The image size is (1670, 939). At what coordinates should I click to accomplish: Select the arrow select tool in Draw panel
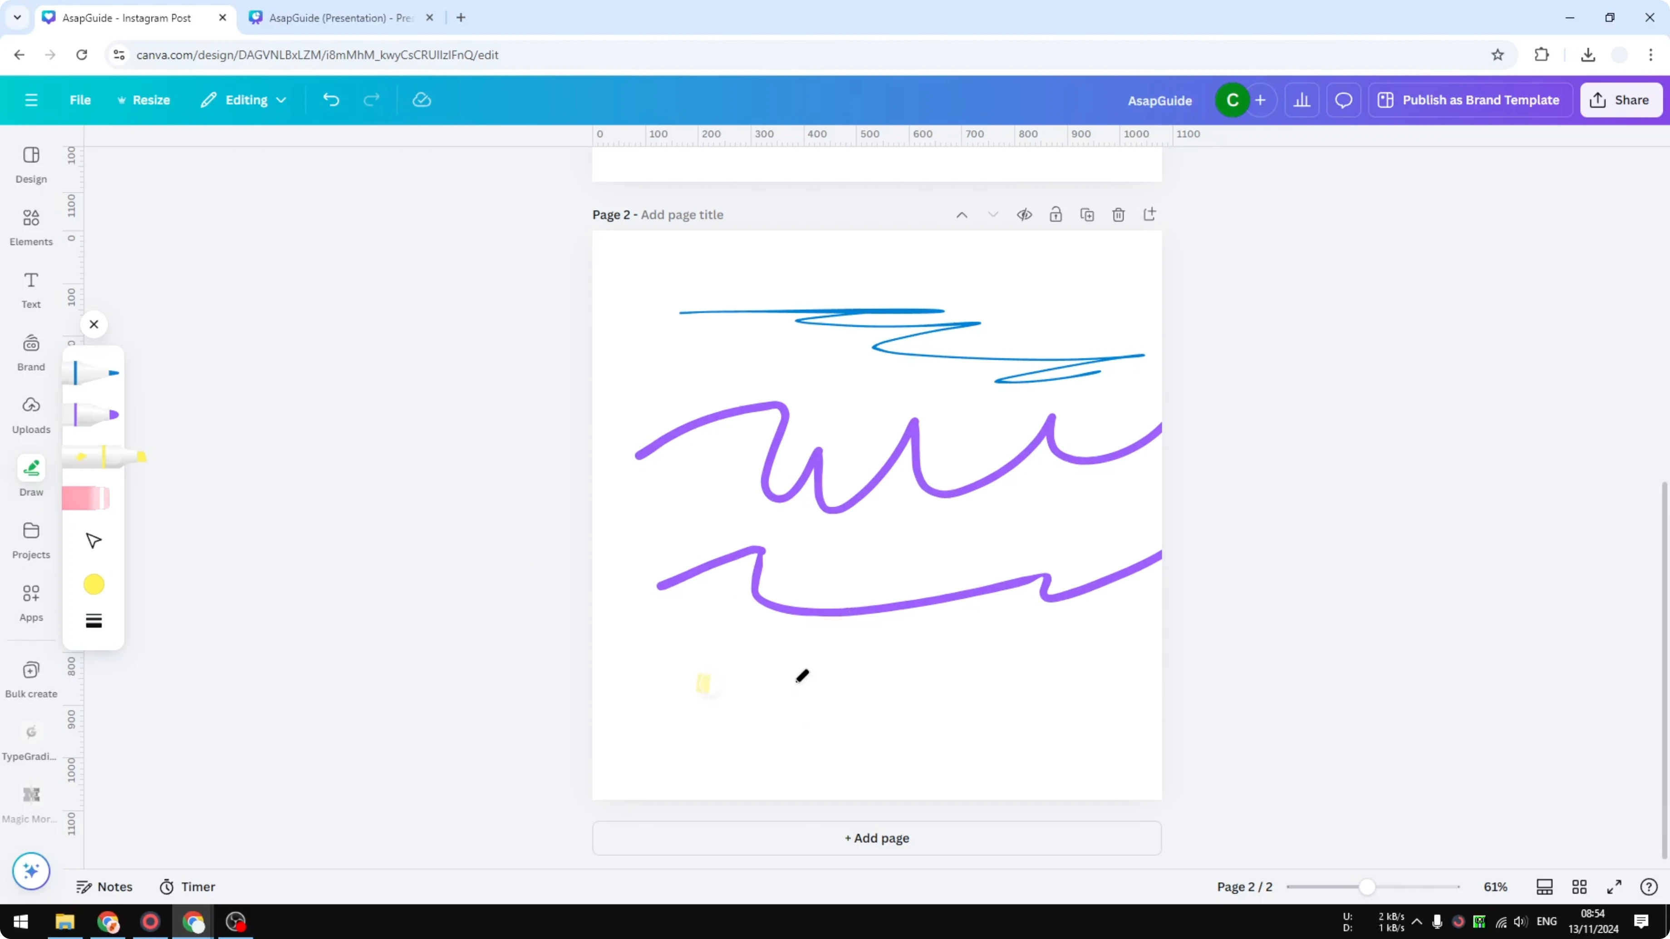[x=93, y=540]
